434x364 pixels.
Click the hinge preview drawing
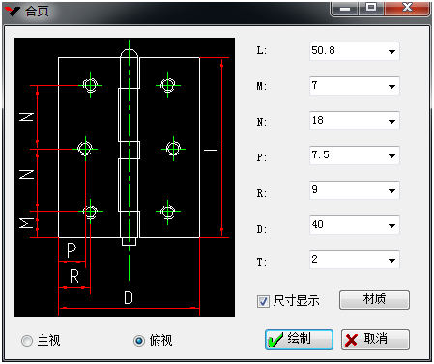click(x=125, y=177)
